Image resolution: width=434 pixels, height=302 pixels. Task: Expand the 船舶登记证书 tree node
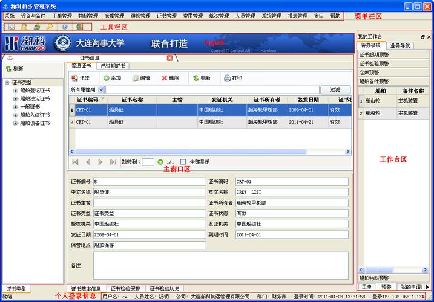15,91
